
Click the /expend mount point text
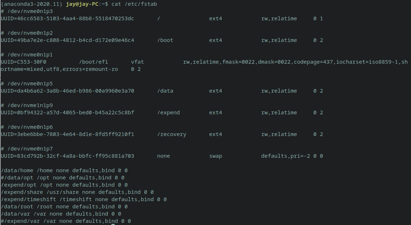point(168,112)
